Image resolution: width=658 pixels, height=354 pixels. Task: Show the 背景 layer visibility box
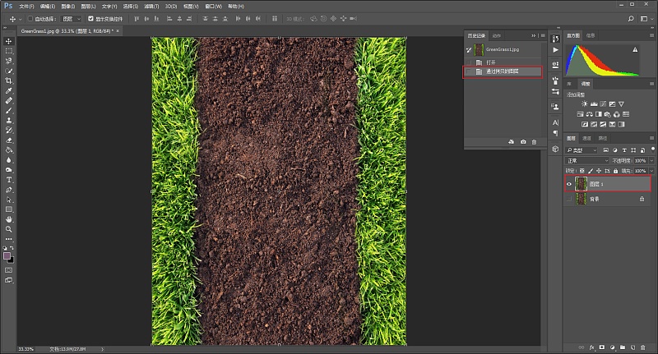point(569,199)
